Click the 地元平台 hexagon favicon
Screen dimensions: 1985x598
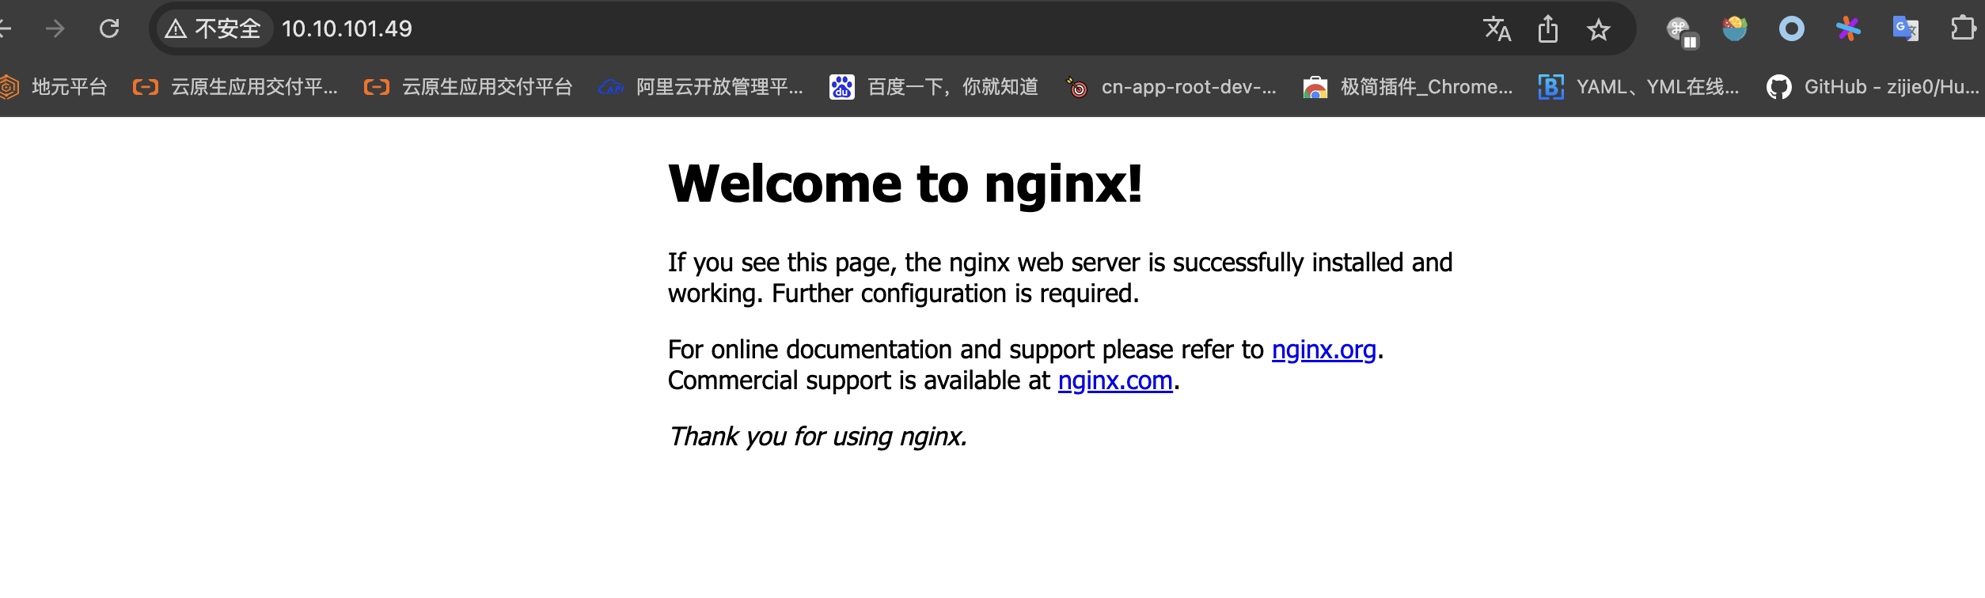pyautogui.click(x=8, y=87)
